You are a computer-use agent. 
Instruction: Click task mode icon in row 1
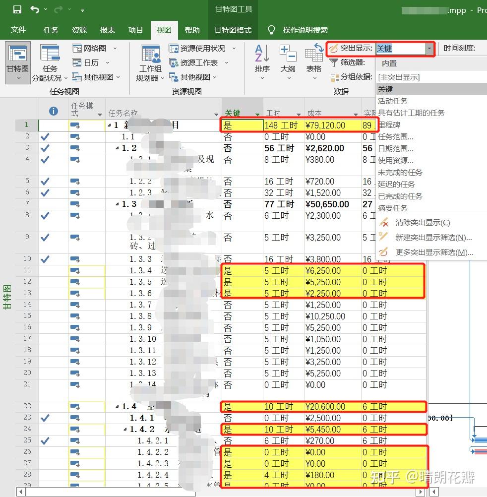pyautogui.click(x=75, y=125)
